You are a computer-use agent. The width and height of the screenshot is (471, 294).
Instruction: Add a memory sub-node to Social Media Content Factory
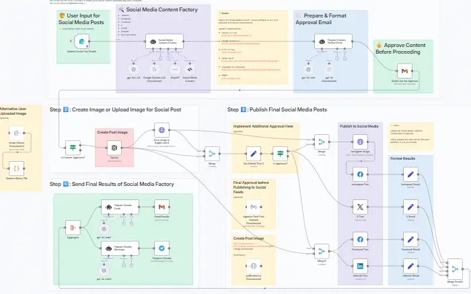tap(161, 58)
